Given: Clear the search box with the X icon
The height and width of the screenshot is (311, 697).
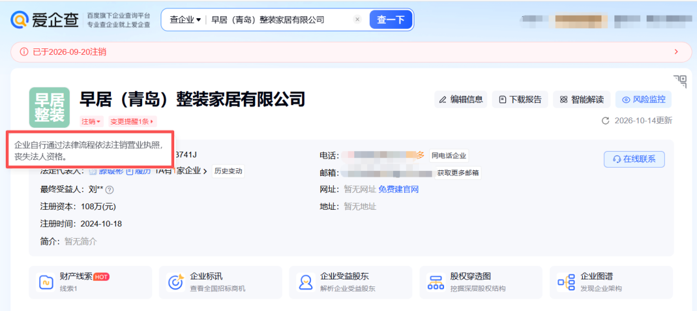Looking at the screenshot, I should point(358,19).
